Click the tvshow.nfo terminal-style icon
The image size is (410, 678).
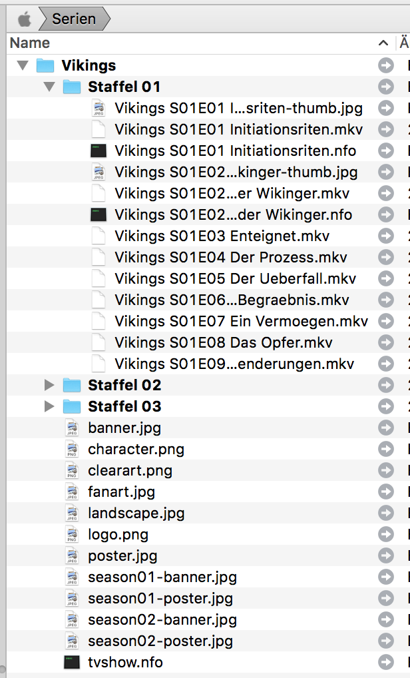tap(72, 662)
